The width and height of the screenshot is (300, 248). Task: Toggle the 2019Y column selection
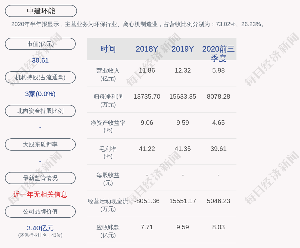[183, 49]
